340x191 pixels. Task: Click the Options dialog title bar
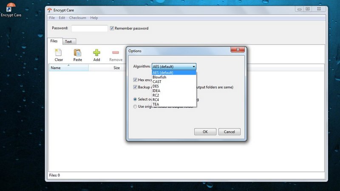pyautogui.click(x=179, y=51)
